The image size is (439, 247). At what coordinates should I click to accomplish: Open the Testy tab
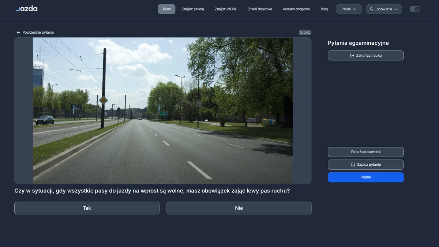166,9
